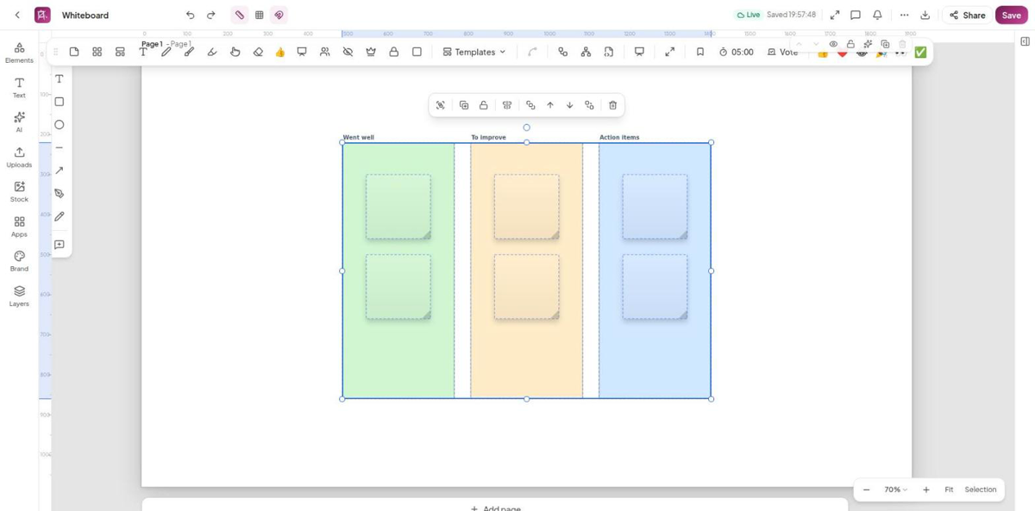1035x511 pixels.
Task: Click the participants people icon
Action: (x=324, y=52)
